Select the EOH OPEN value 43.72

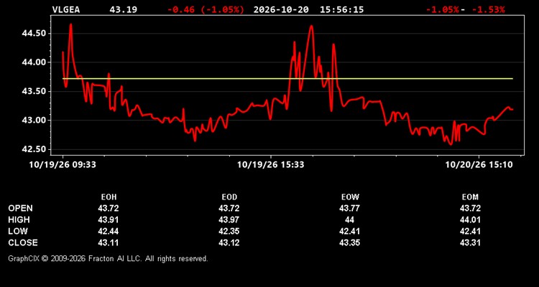tap(109, 208)
